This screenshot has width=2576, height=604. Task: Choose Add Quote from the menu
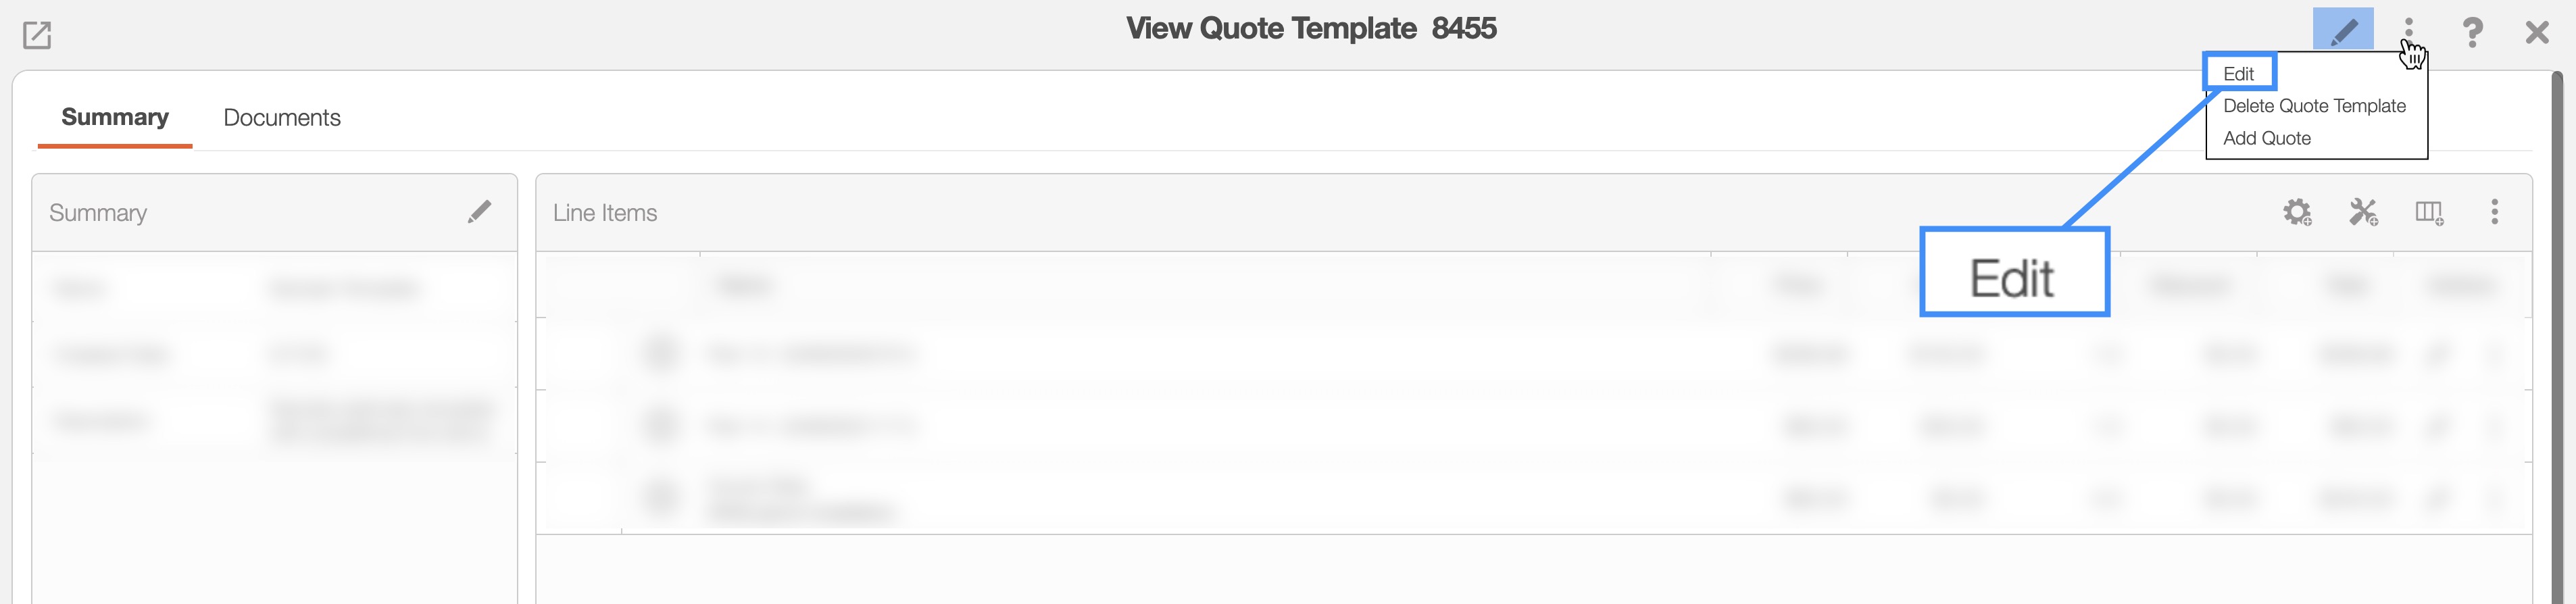coord(2266,138)
